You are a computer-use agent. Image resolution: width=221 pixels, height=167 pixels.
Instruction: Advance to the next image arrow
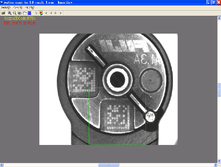point(56,13)
